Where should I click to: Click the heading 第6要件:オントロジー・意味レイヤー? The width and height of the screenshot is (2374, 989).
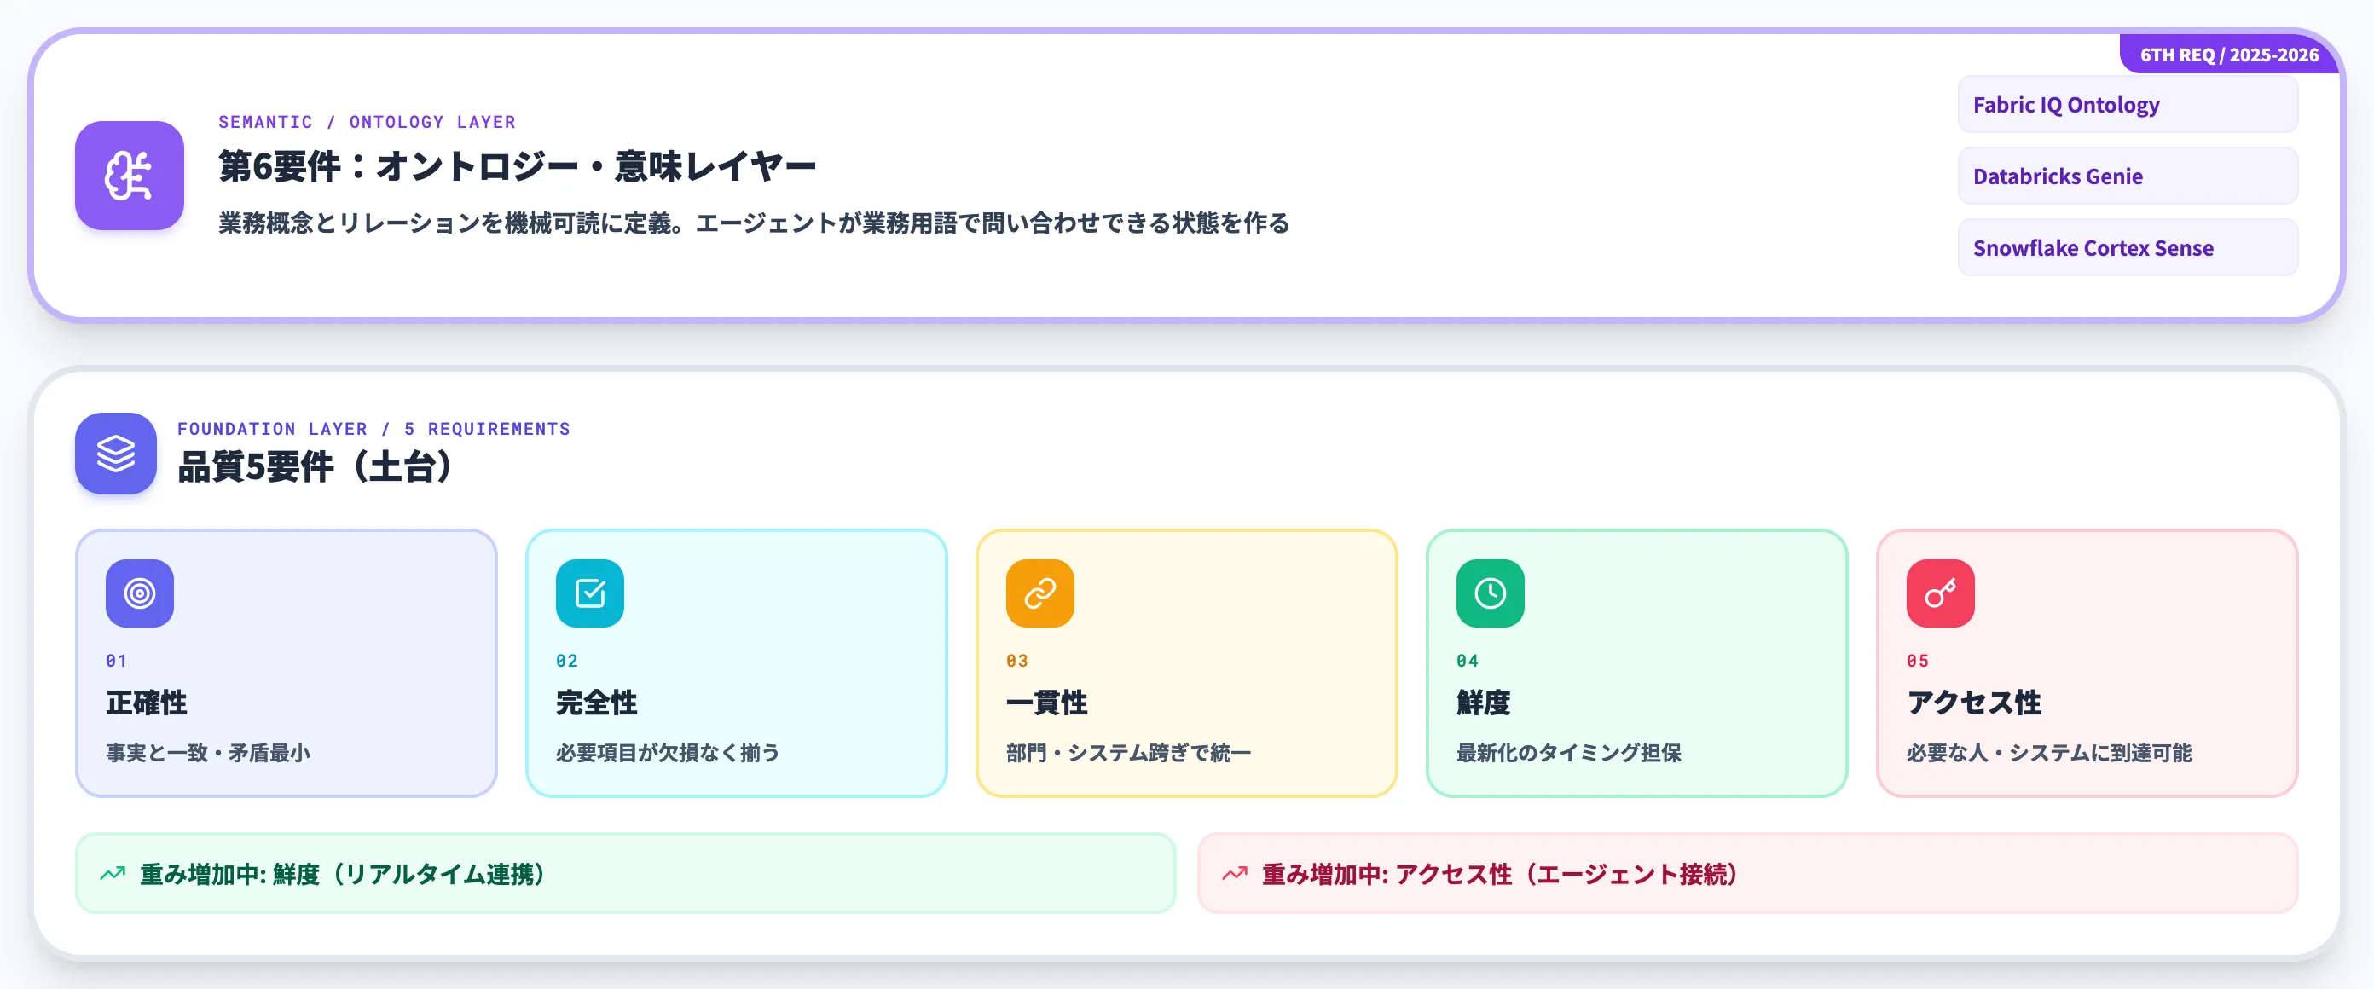(517, 167)
